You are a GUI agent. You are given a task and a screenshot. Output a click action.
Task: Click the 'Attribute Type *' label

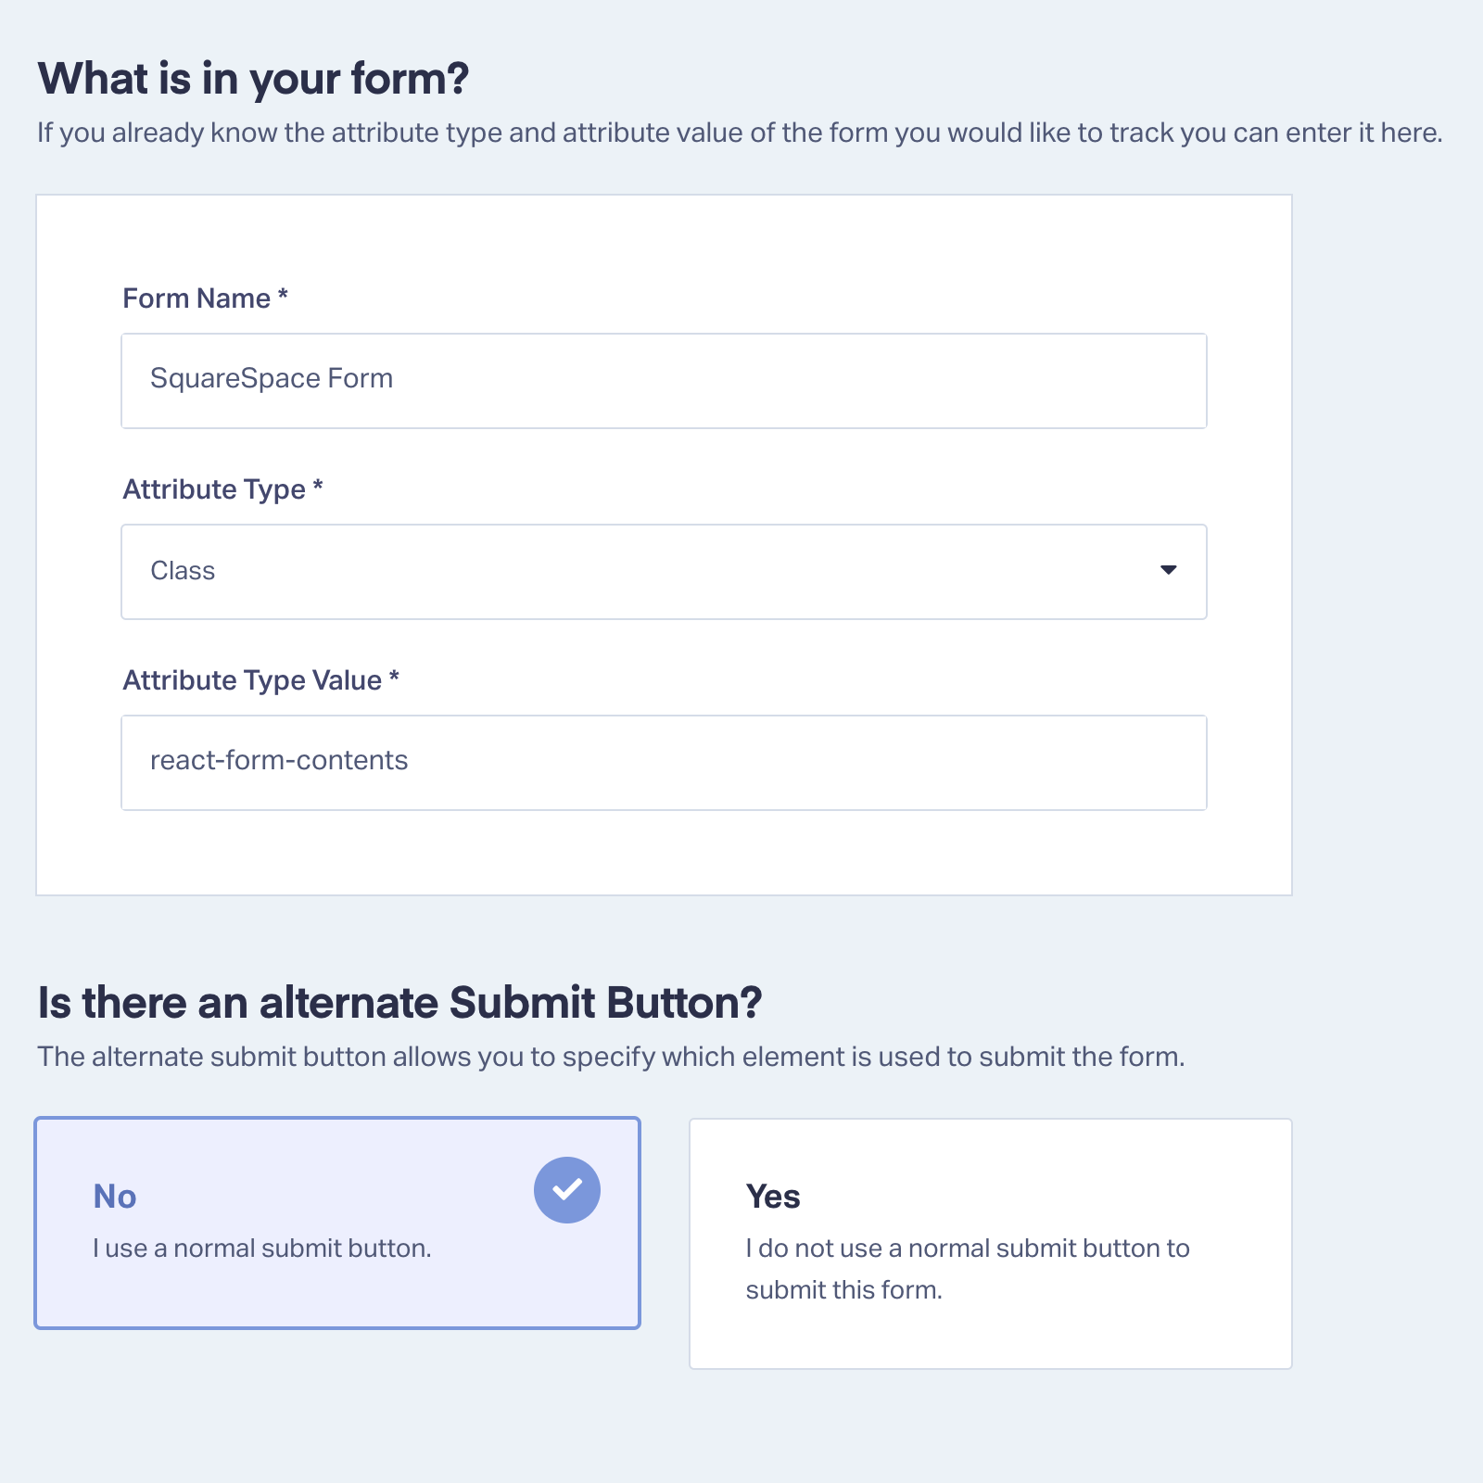223,489
